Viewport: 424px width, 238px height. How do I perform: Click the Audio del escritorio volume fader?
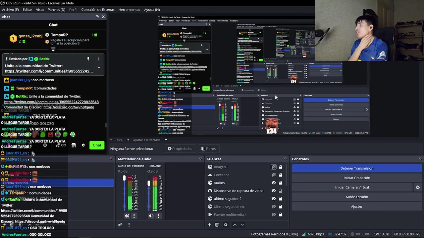click(x=124, y=178)
